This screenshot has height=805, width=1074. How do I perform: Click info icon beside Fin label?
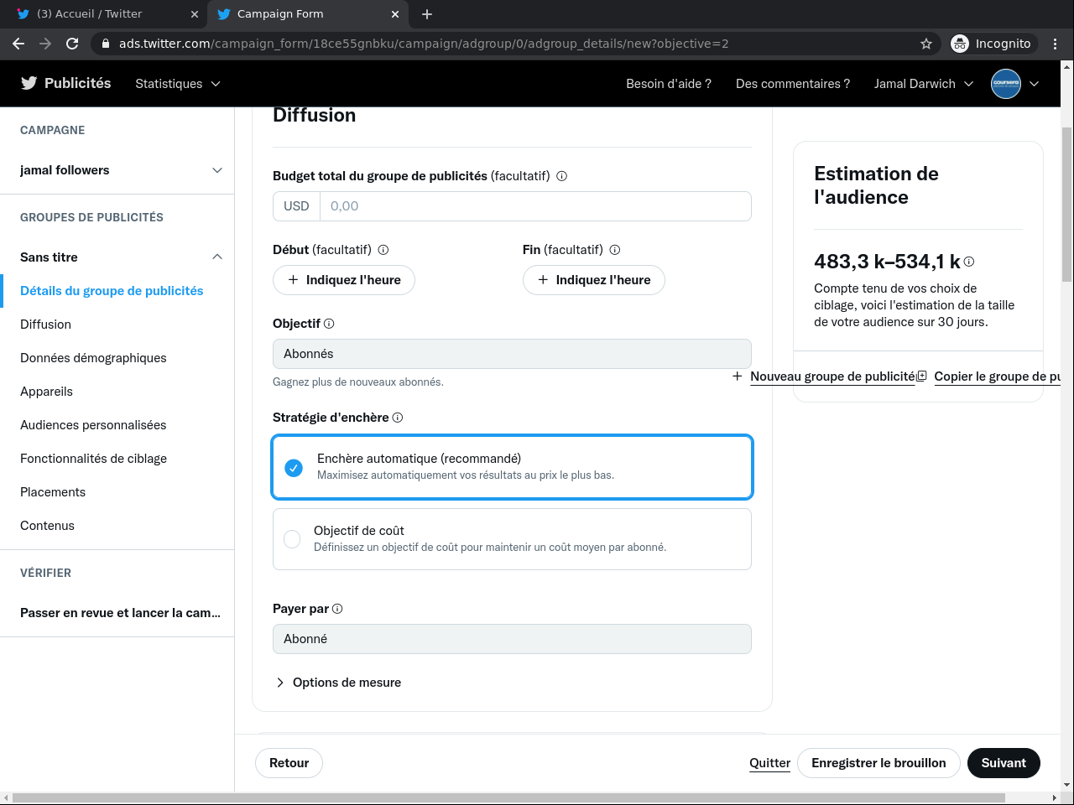[x=615, y=250]
